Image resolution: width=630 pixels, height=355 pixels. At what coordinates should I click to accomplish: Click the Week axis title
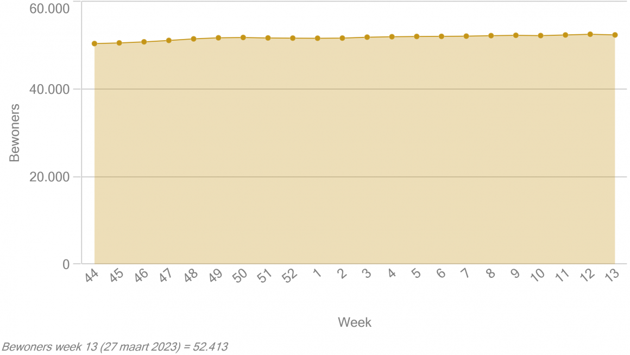[x=354, y=322]
